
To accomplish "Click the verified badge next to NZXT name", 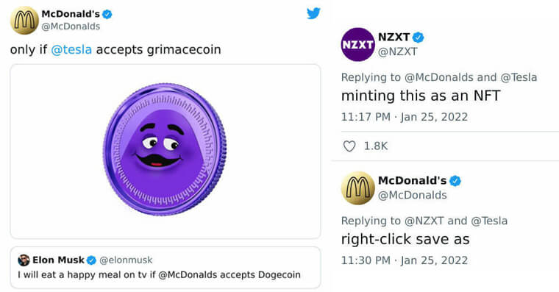I will coord(419,37).
